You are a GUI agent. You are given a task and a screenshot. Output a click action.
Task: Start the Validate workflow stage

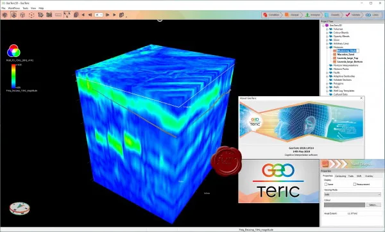(353, 15)
